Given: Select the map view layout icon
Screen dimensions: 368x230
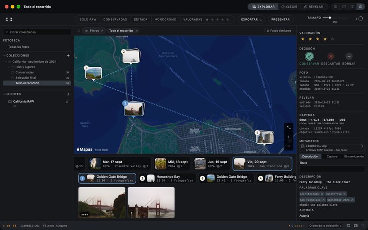Looking at the screenshot, I should point(361,7).
